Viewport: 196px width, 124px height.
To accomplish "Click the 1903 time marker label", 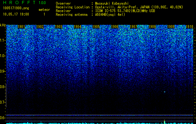I will [x=59, y=27].
